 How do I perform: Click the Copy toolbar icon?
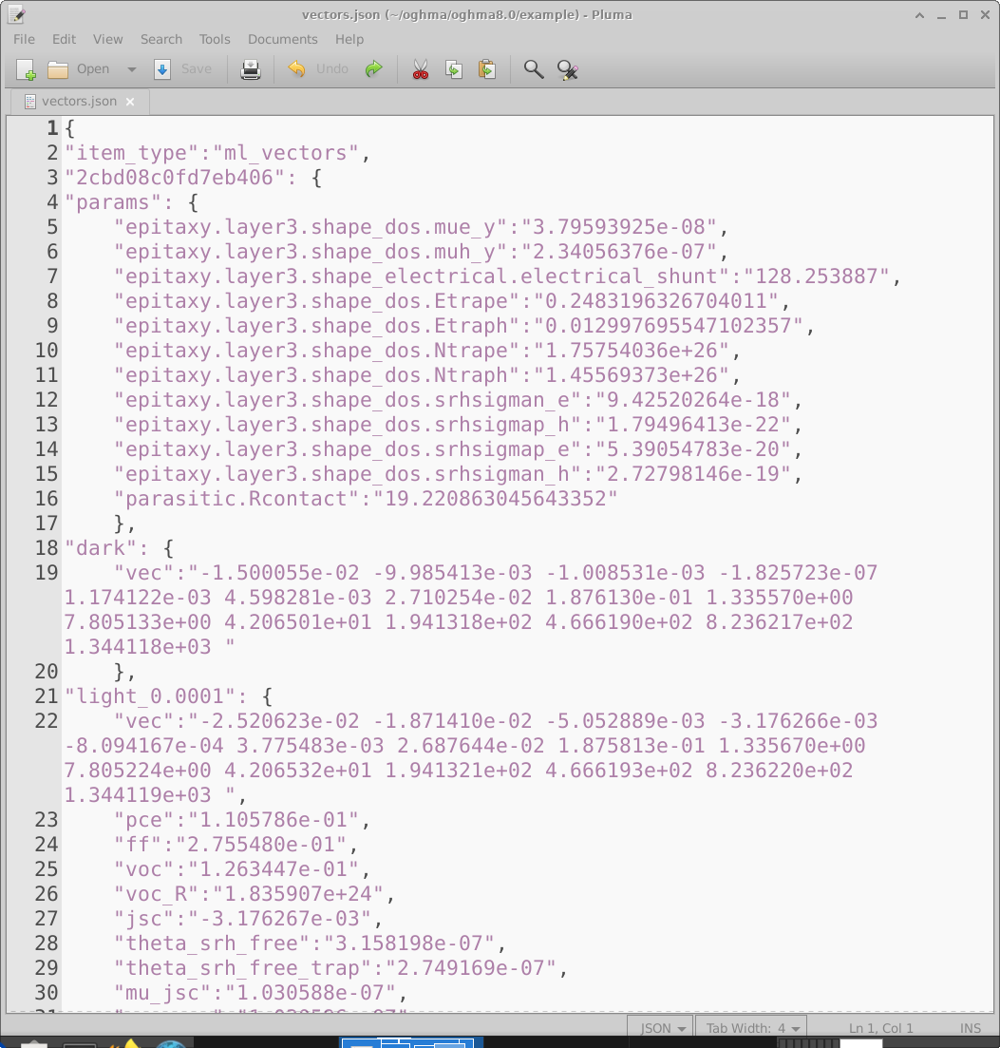(x=454, y=69)
